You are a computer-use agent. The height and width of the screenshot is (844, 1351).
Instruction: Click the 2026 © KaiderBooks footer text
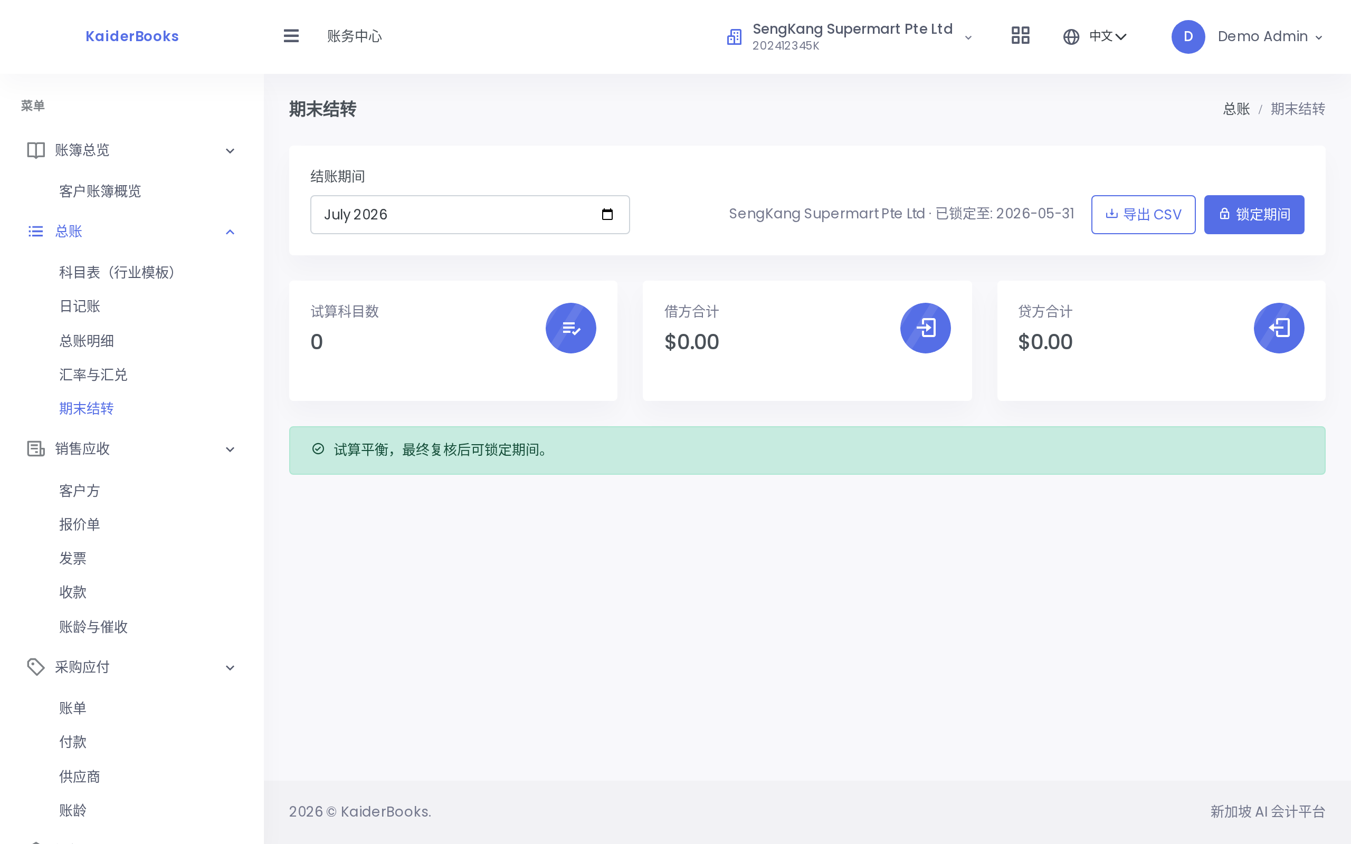[x=360, y=812]
